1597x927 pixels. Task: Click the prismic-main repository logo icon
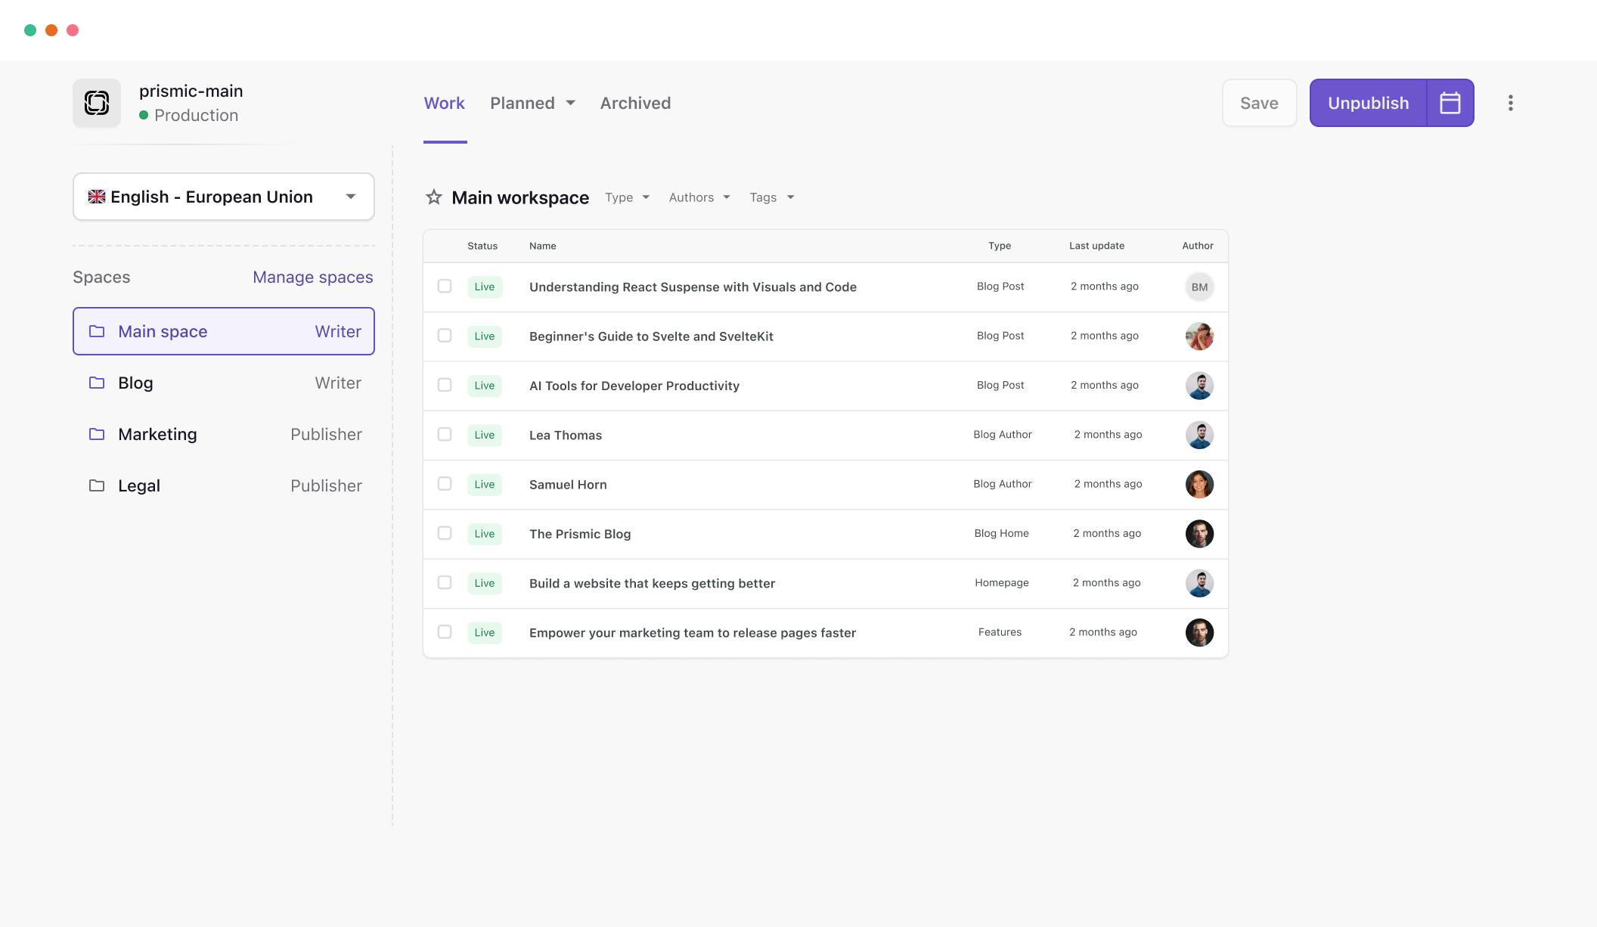(97, 103)
